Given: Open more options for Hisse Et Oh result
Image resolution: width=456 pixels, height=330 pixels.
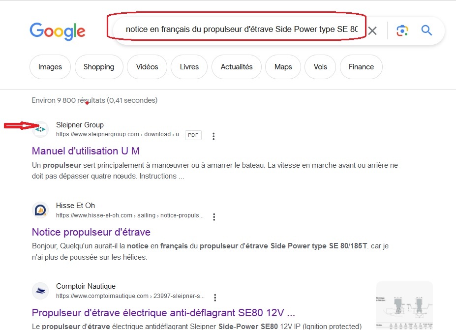Looking at the screenshot, I should pyautogui.click(x=214, y=217).
